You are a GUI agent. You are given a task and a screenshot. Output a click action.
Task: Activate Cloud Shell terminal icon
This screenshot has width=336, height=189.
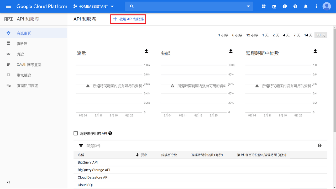[x=274, y=6]
